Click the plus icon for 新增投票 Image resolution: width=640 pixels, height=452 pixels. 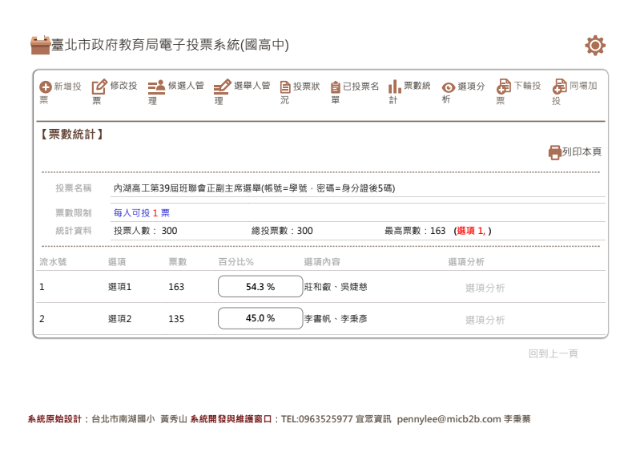click(46, 87)
